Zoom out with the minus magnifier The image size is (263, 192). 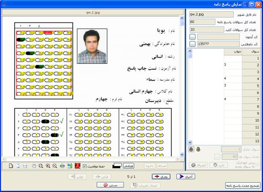55,166
